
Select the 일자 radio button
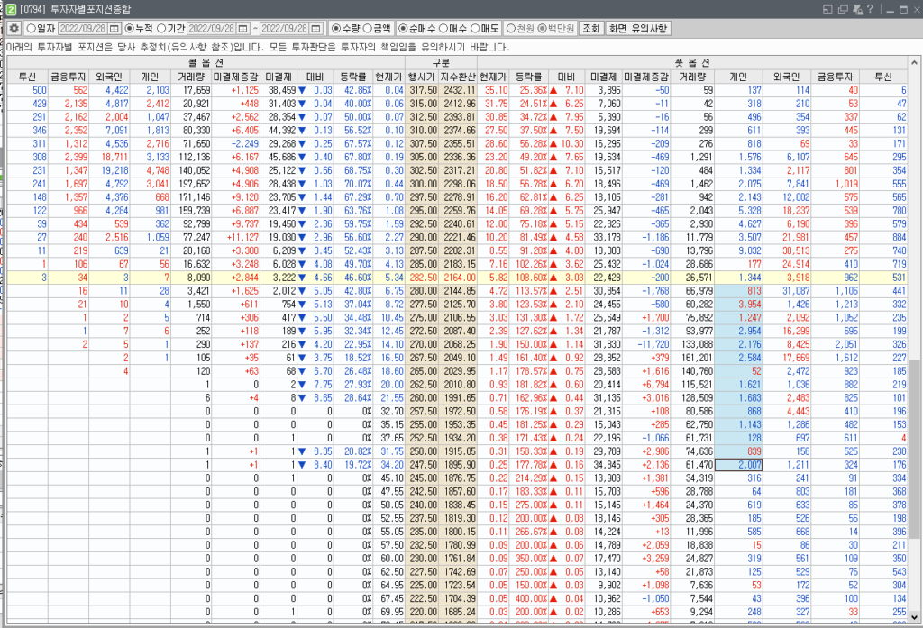[32, 28]
